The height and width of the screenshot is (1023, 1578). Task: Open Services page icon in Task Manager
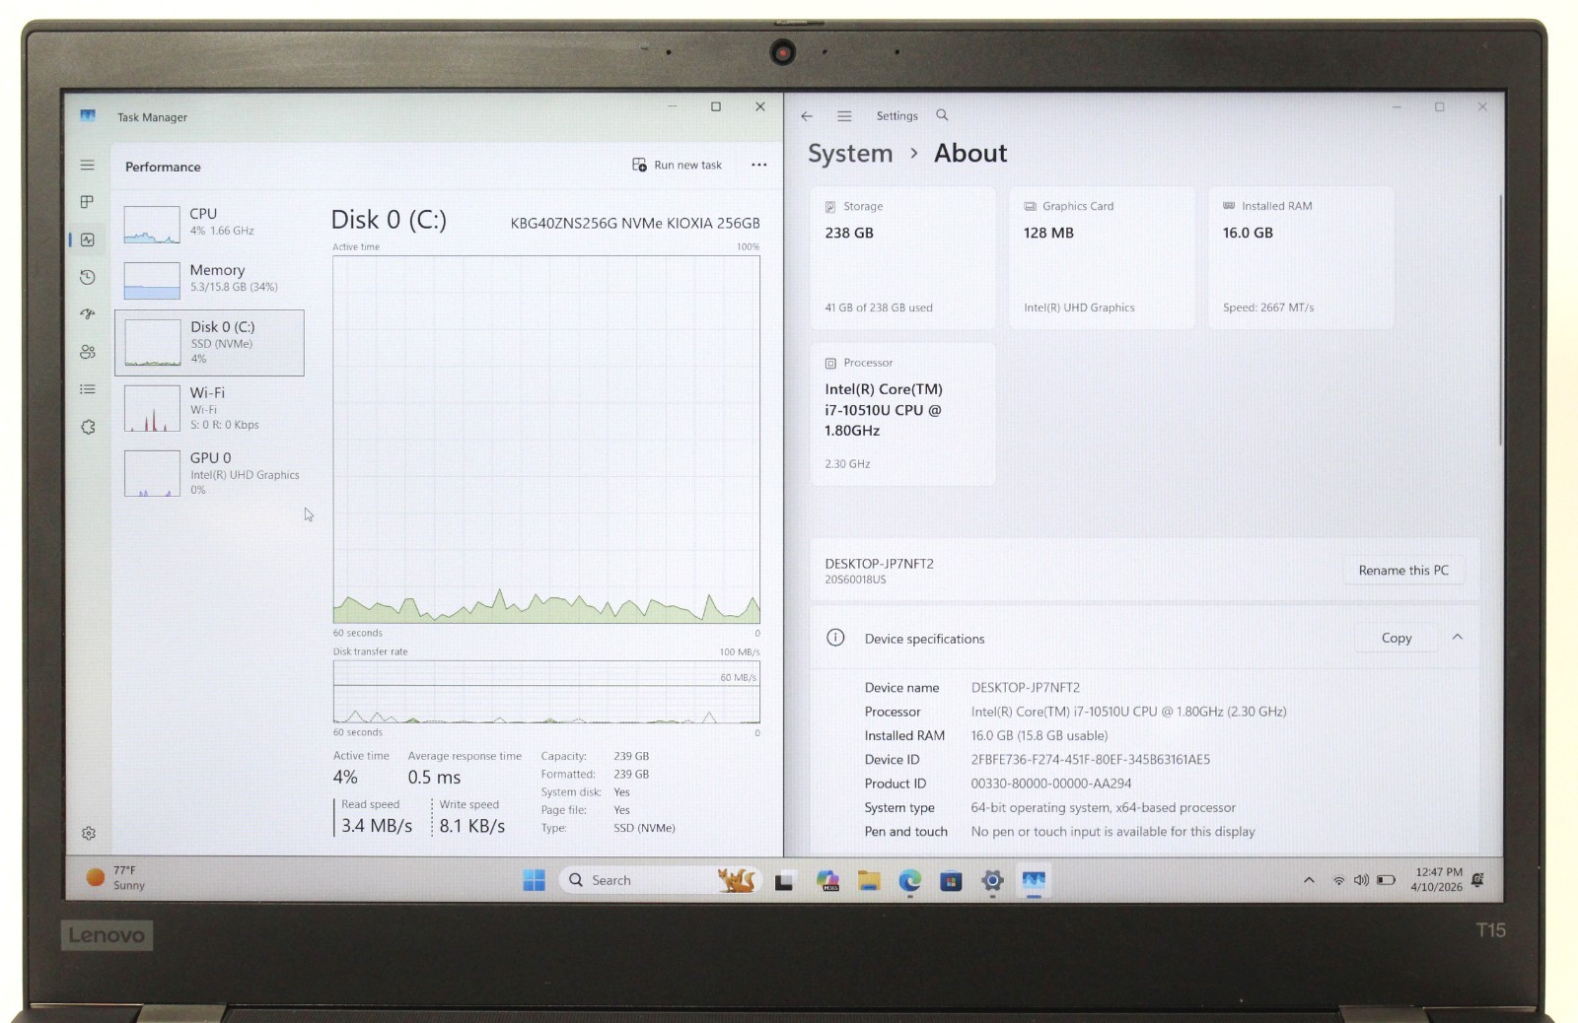[88, 427]
